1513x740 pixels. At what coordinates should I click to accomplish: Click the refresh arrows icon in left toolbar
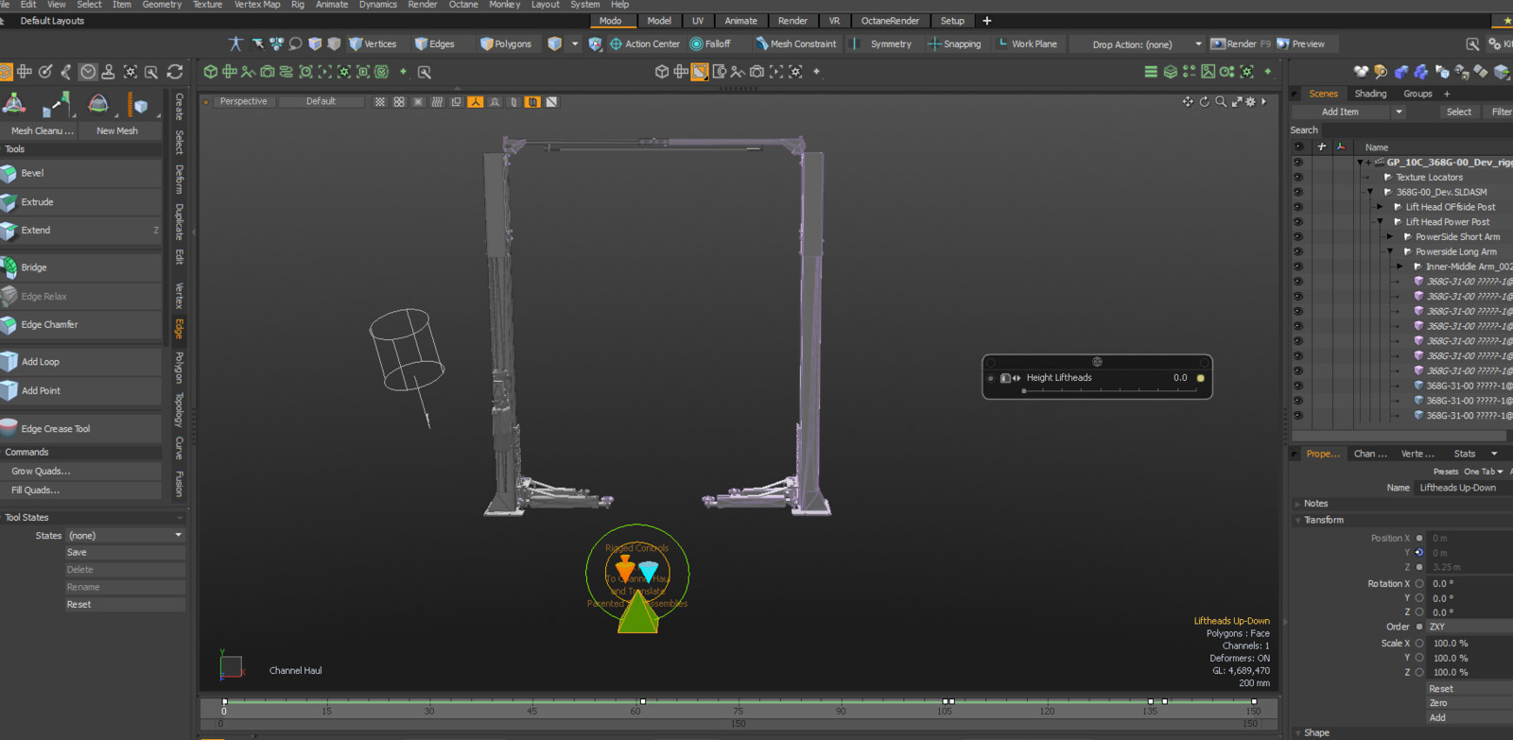click(x=175, y=72)
